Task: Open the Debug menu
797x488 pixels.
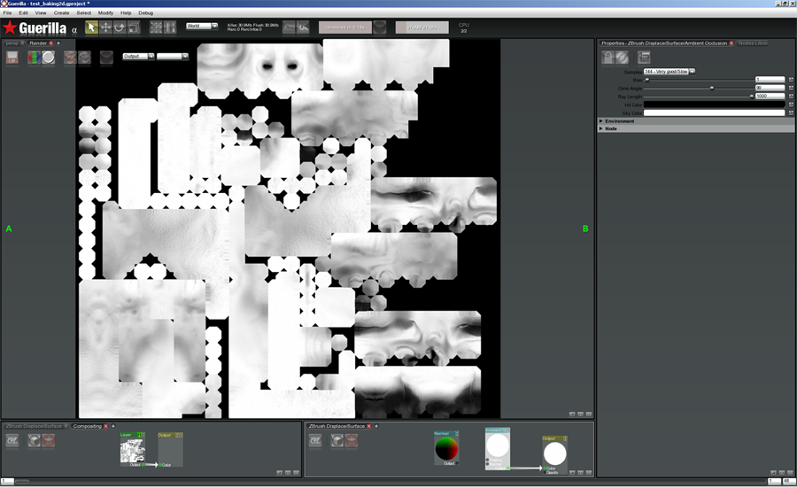Action: (x=146, y=12)
